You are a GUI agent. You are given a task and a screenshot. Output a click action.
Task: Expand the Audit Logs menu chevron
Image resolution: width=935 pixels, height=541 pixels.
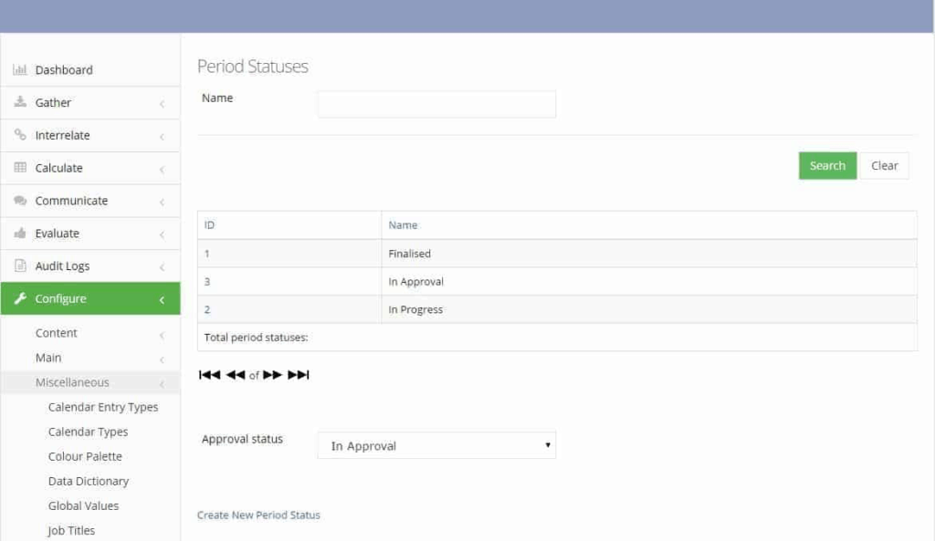[163, 267]
